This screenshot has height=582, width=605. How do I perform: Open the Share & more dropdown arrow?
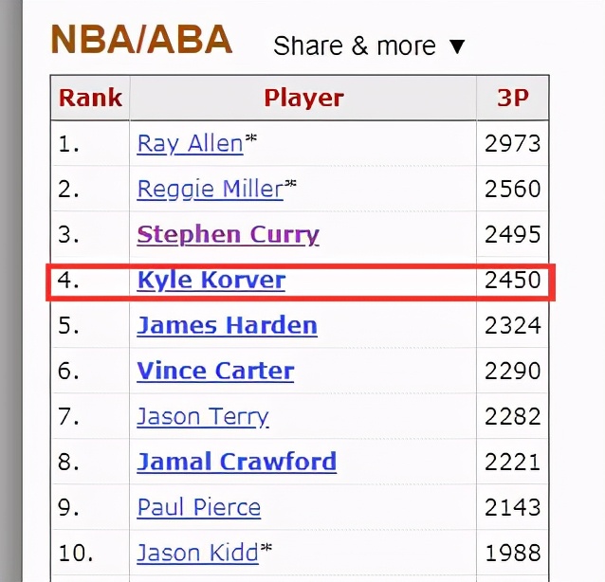(x=457, y=46)
